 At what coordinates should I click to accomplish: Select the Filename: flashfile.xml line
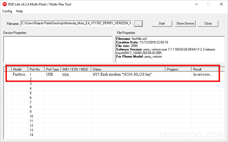pyautogui.click(x=131, y=39)
